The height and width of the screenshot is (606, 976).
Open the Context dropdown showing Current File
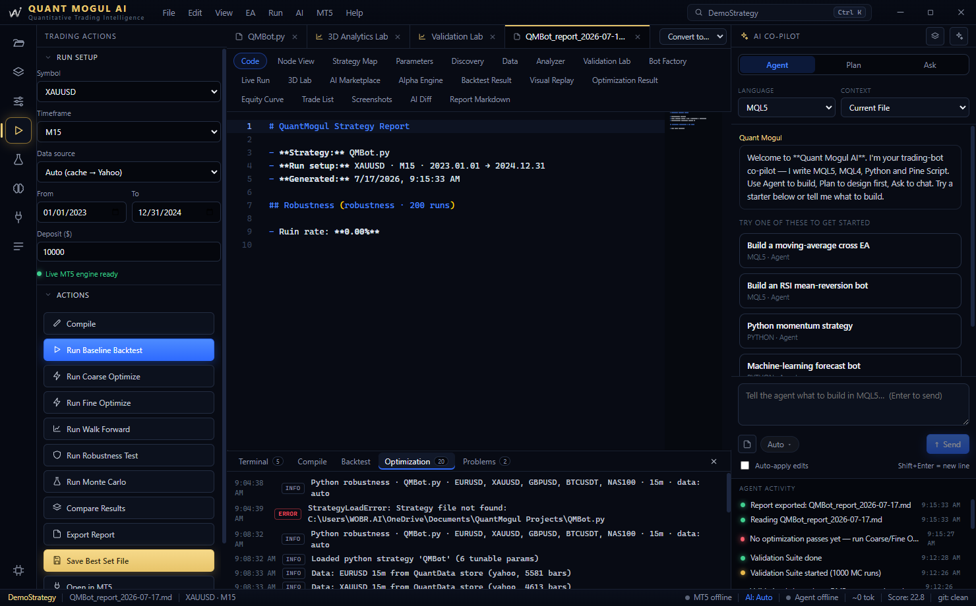click(x=905, y=107)
